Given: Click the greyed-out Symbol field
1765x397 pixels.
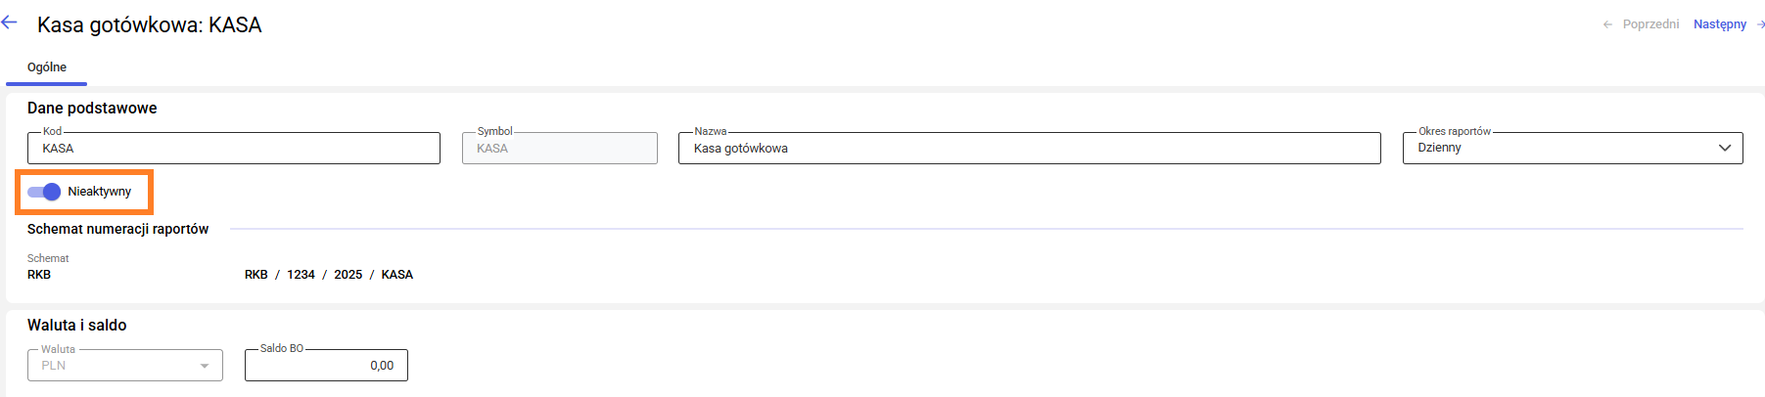Looking at the screenshot, I should [559, 149].
